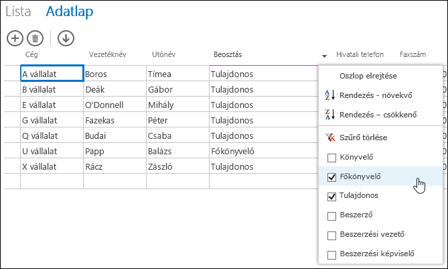
Task: Select the X vállalat cell
Action: click(x=52, y=166)
